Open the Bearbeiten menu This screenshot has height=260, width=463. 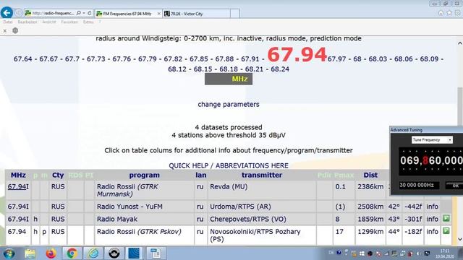tap(27, 22)
